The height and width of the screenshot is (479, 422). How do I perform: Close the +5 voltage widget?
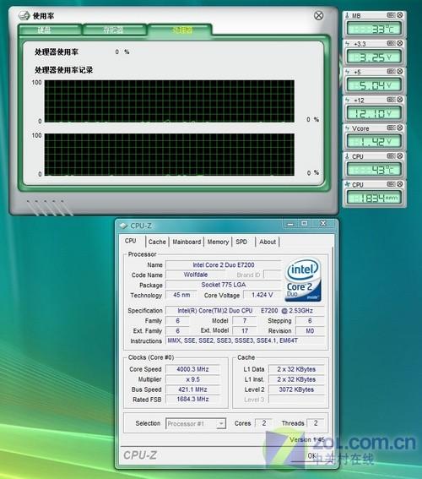pos(399,71)
